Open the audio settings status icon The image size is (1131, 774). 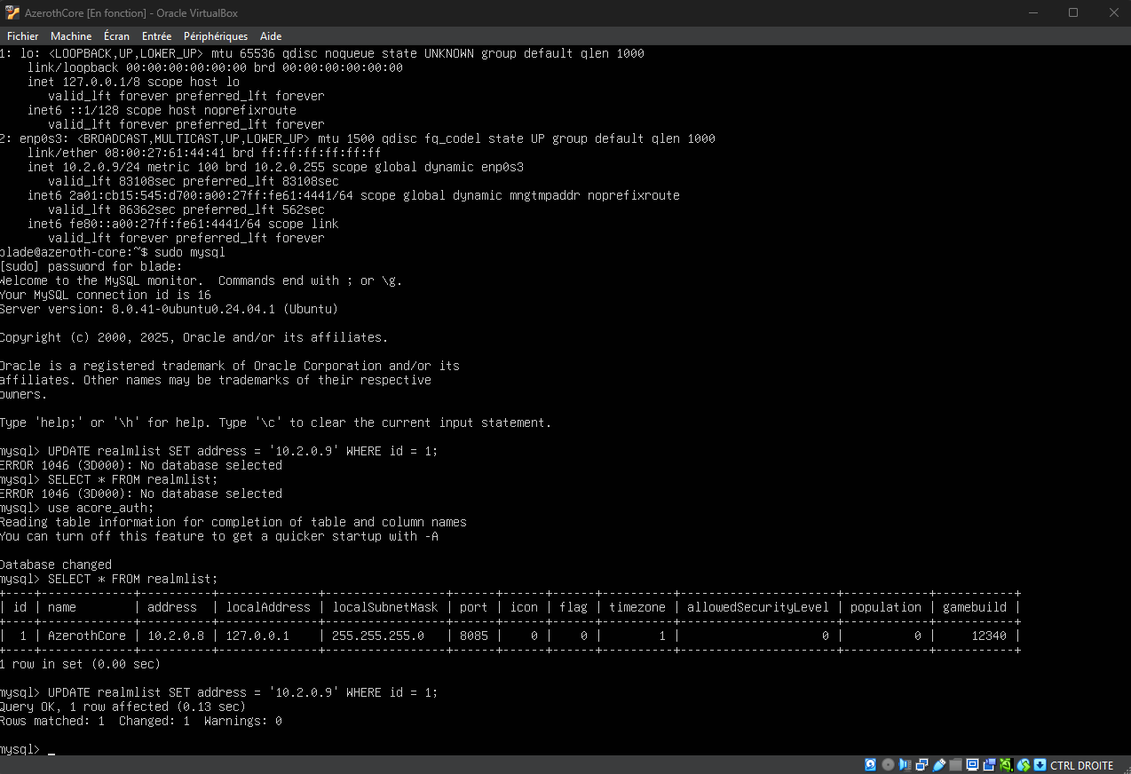click(x=905, y=764)
